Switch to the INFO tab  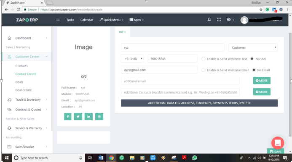122,32
